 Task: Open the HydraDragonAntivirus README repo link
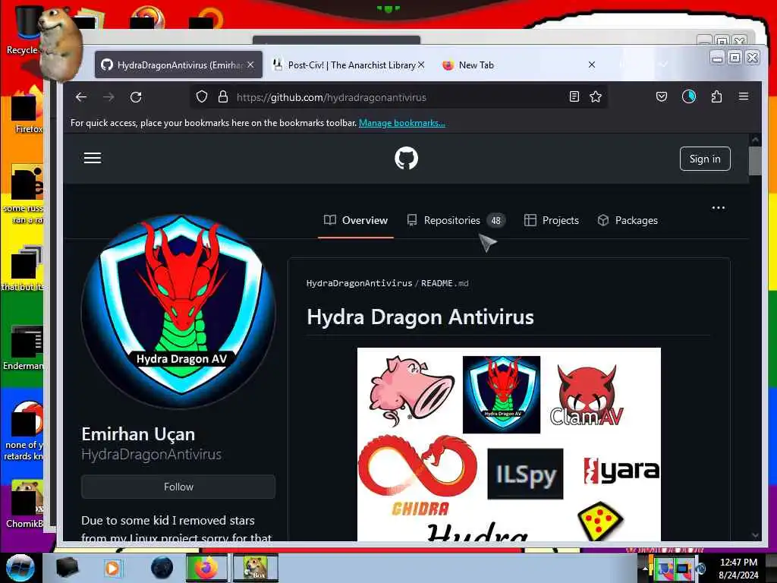[359, 283]
